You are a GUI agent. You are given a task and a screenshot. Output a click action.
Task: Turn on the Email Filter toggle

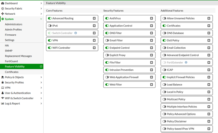pyautogui.click(x=107, y=40)
